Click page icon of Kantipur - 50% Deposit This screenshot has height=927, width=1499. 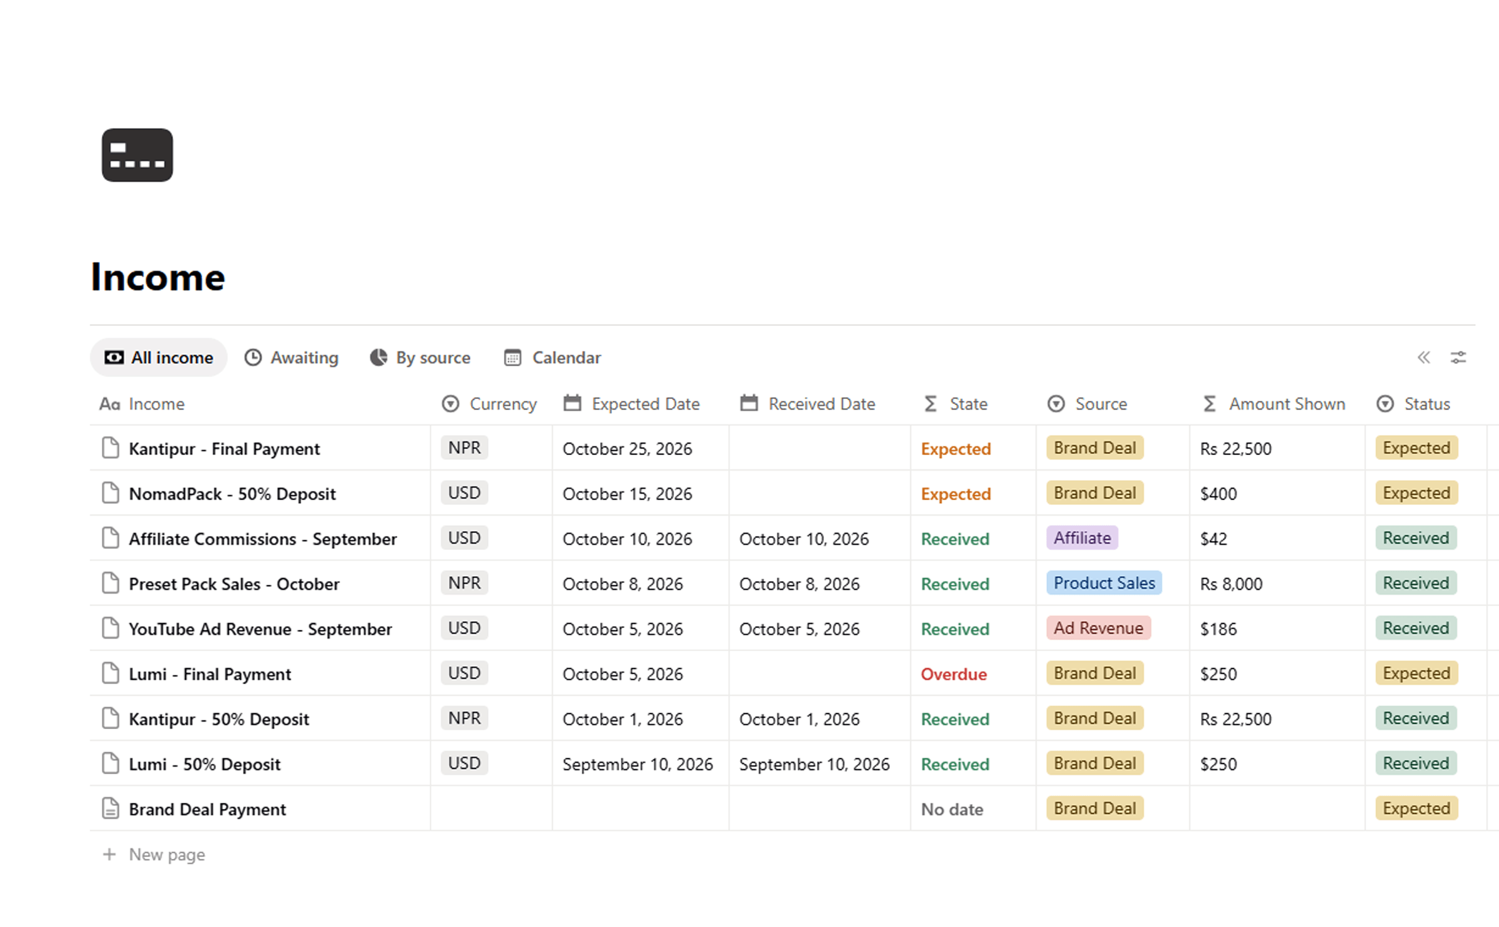111,718
